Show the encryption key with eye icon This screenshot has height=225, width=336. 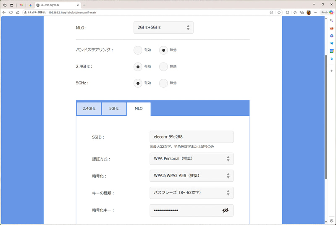(x=225, y=210)
